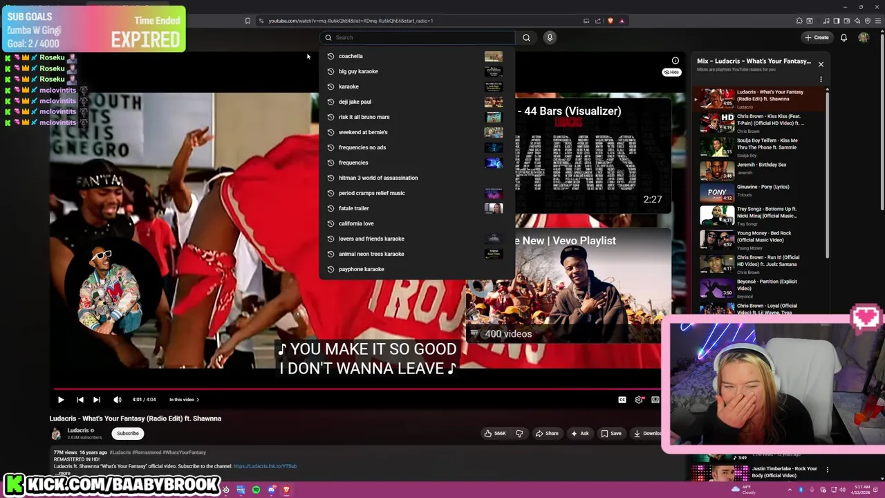Image resolution: width=885 pixels, height=498 pixels.
Task: Click the Subscribe button
Action: pyautogui.click(x=127, y=434)
